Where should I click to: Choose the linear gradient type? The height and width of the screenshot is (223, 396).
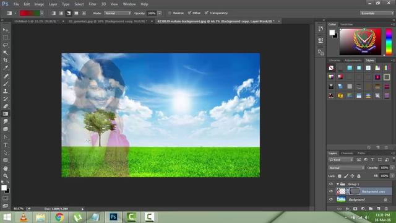coord(54,13)
